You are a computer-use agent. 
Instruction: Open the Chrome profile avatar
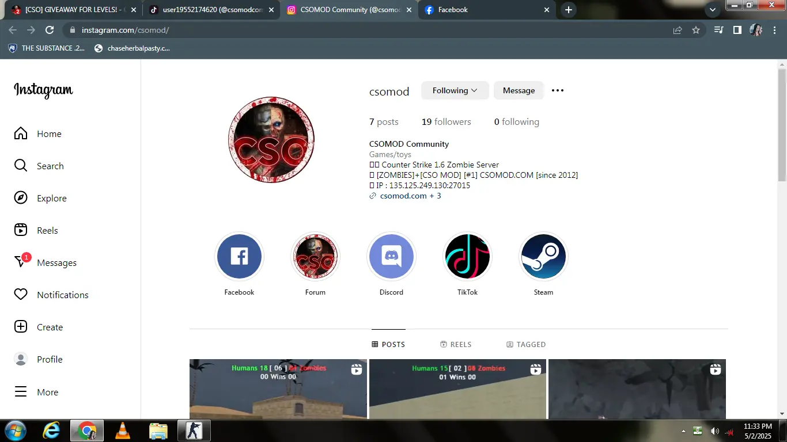[x=756, y=30]
